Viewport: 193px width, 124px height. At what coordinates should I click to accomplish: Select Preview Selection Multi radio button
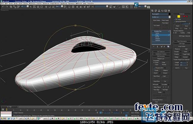187,33
